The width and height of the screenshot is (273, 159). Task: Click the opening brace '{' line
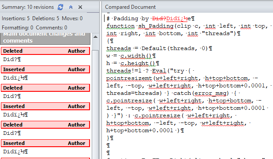click(x=108, y=41)
